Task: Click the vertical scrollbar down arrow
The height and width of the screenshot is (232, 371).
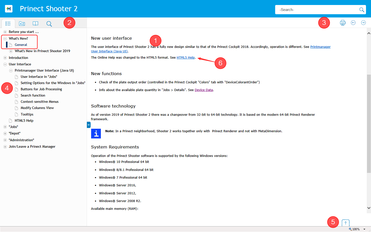Action: click(369, 208)
